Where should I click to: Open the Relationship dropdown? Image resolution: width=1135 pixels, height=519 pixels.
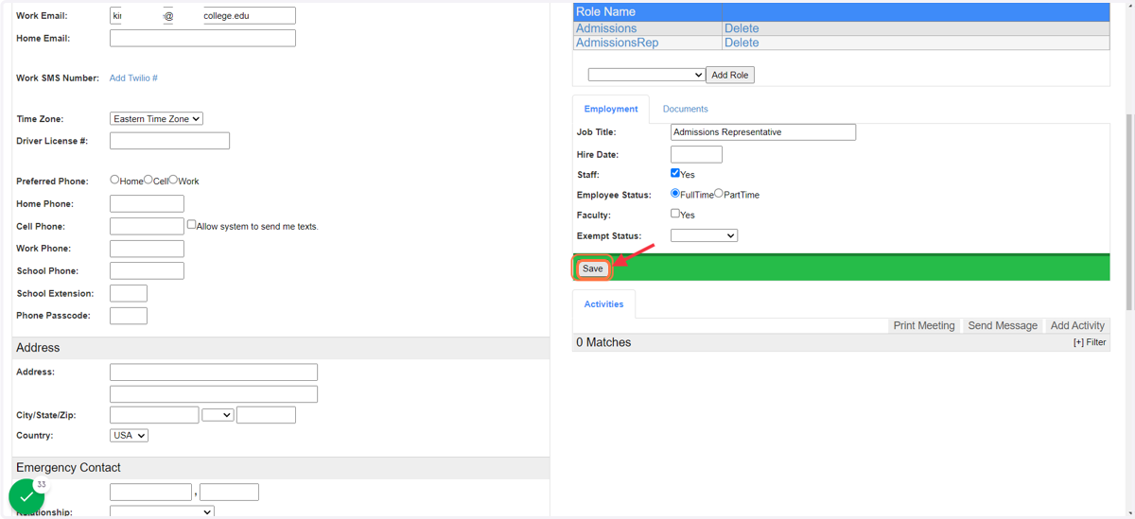(x=162, y=512)
